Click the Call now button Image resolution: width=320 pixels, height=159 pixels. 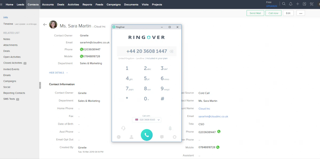273,13
